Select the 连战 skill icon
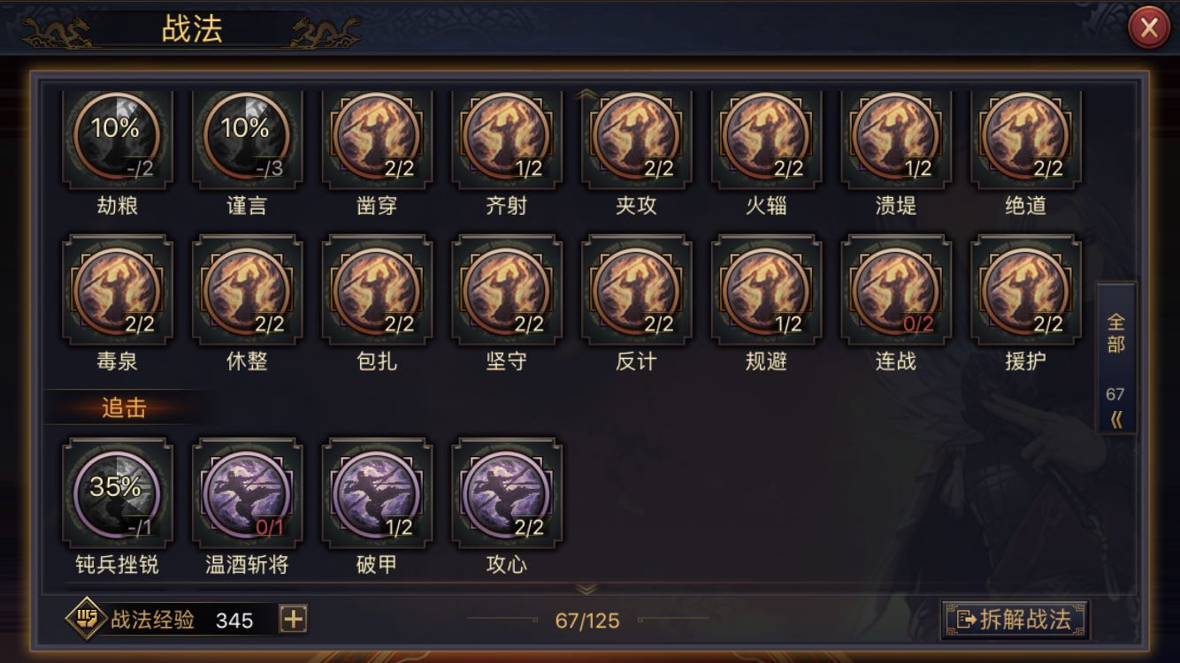 896,289
